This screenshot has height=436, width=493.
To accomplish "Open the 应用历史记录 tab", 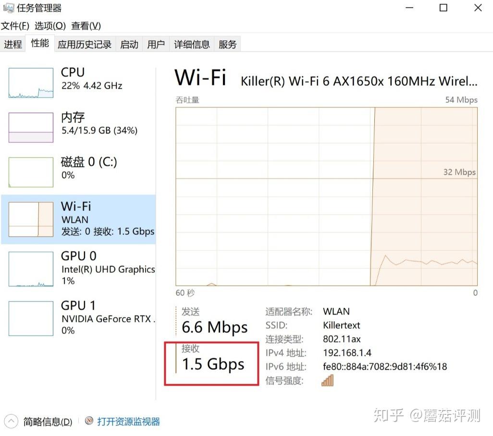I will [84, 44].
